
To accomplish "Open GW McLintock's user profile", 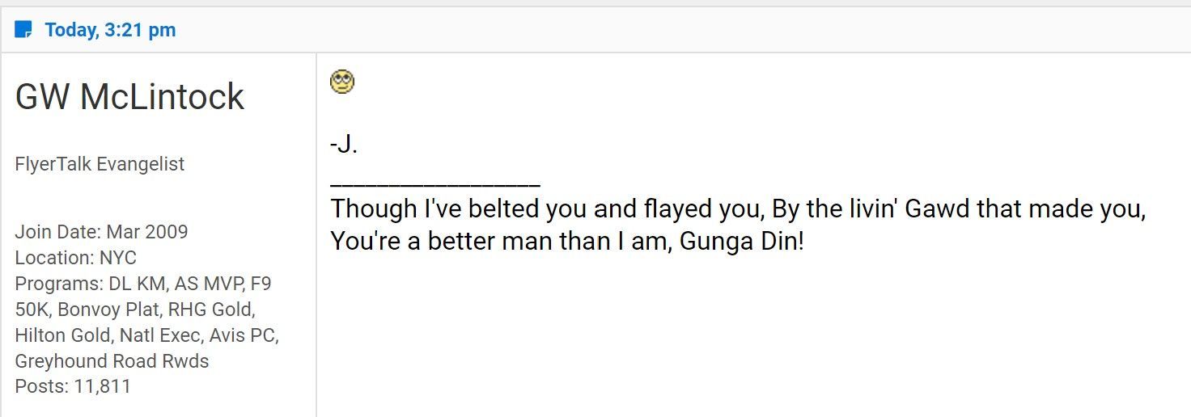I will 129,97.
